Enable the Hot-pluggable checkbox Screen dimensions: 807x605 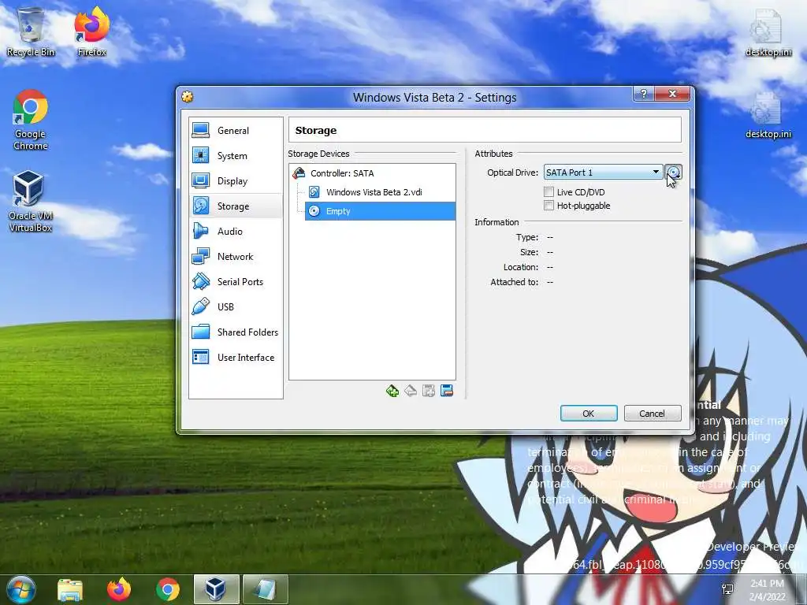(x=549, y=206)
